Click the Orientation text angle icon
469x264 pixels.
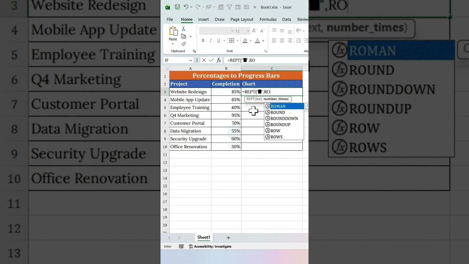[x=298, y=31]
